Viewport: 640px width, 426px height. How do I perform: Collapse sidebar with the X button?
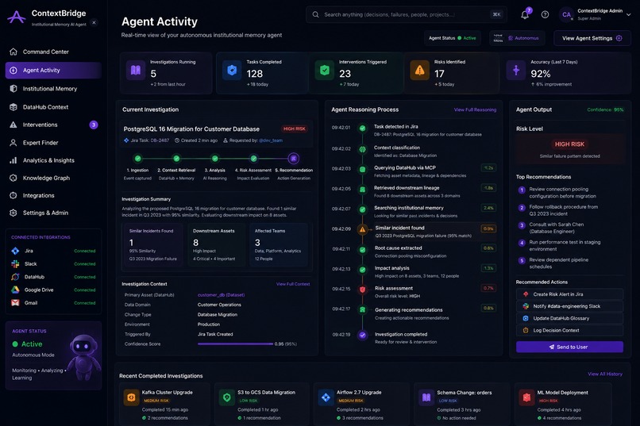point(94,23)
